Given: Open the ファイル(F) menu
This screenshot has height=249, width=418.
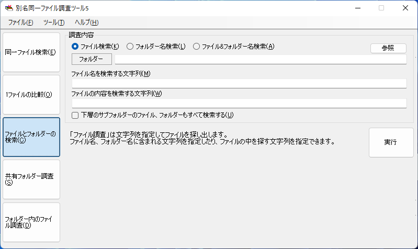Looking at the screenshot, I should click(x=20, y=22).
